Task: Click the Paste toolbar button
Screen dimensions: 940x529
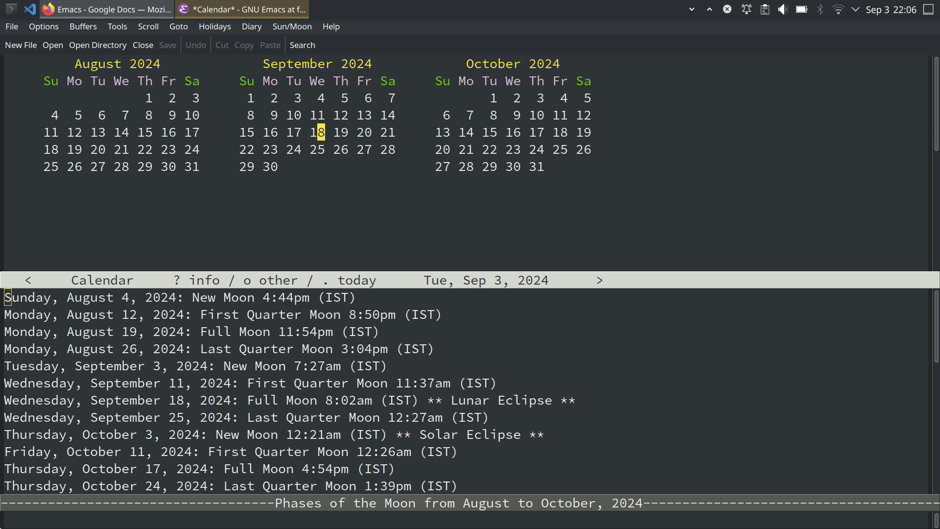Action: point(270,45)
